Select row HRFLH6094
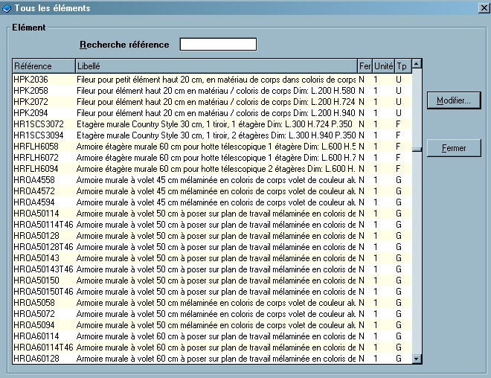Viewport: 491px width, 378px height. pyautogui.click(x=212, y=169)
